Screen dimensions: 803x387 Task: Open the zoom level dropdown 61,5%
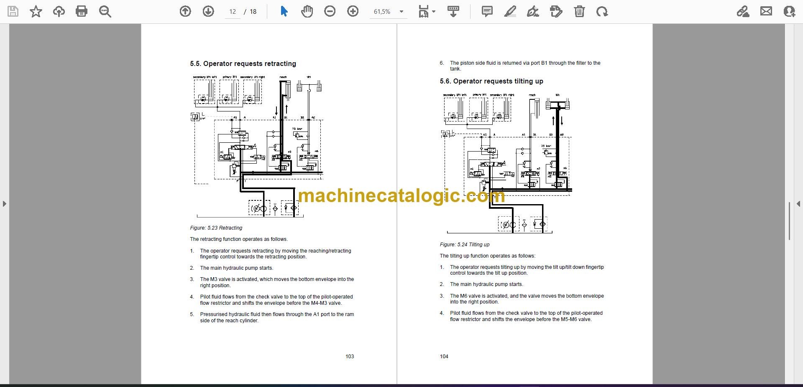click(x=389, y=12)
